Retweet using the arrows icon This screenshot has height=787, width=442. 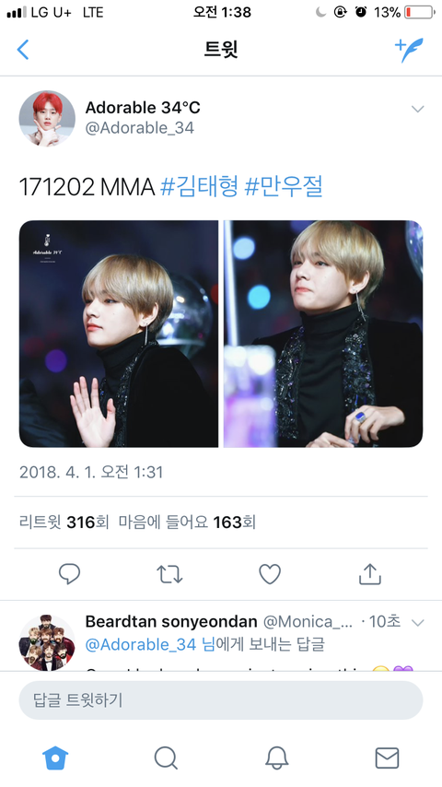pyautogui.click(x=169, y=574)
